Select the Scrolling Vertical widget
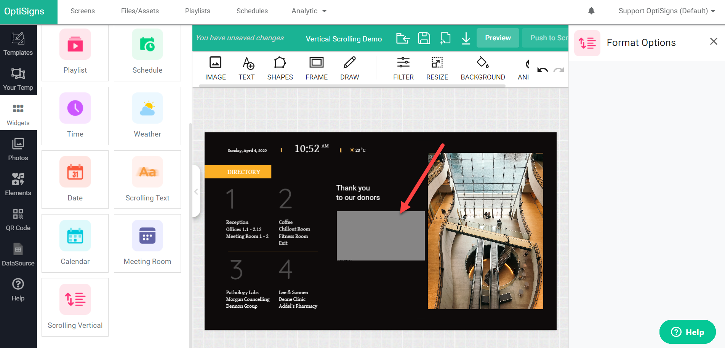 [x=75, y=307]
